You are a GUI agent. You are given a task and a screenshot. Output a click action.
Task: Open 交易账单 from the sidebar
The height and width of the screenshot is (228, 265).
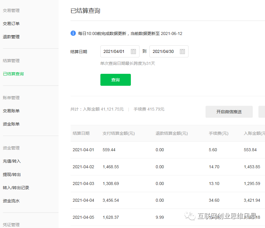coord(11,111)
